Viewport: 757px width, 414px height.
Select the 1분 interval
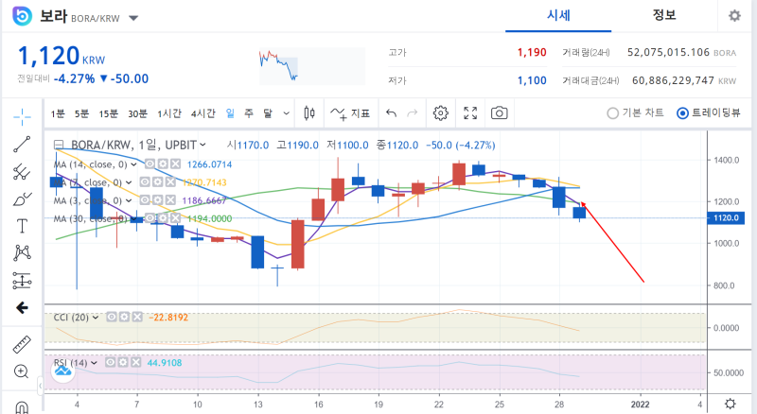(x=58, y=113)
